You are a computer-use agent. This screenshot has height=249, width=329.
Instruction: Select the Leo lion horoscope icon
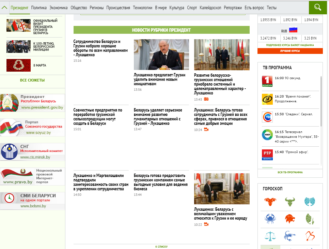[290, 218]
